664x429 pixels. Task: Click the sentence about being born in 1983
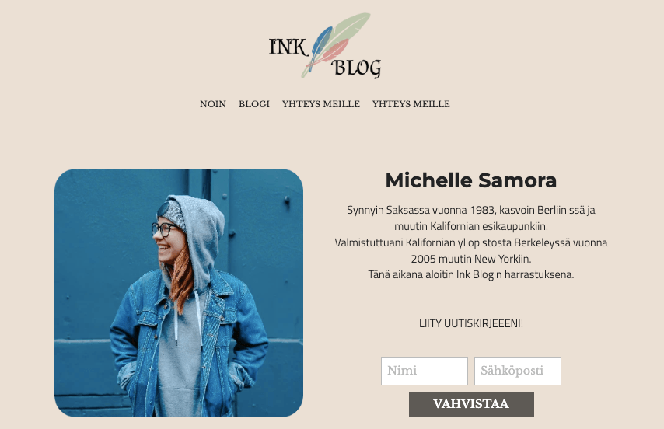tap(471, 218)
